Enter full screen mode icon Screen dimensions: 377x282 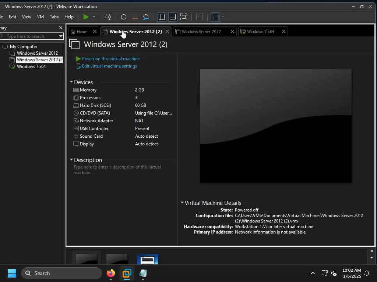click(x=184, y=17)
